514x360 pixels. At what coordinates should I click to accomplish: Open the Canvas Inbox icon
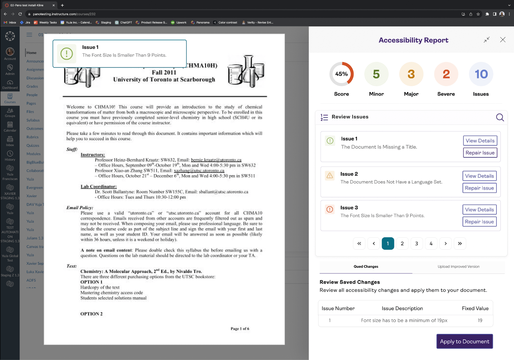point(10,139)
